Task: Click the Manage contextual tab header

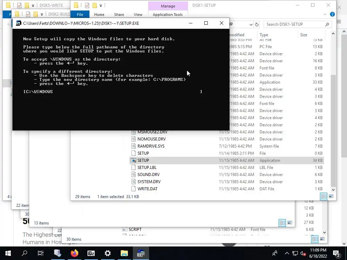Action: pos(168,6)
